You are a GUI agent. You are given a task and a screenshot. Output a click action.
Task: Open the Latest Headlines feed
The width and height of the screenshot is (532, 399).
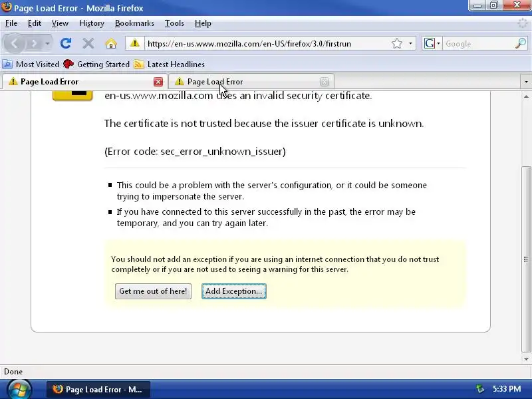[x=170, y=64]
